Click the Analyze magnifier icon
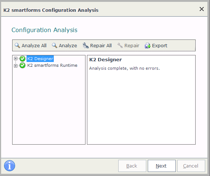The height and width of the screenshot is (176, 210). [x=55, y=45]
